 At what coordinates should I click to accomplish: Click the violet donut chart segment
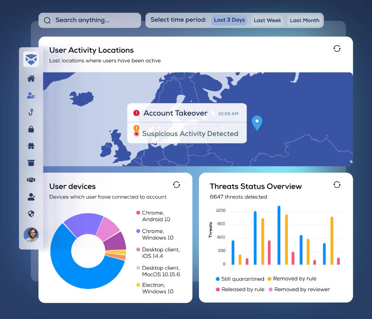tap(83, 224)
